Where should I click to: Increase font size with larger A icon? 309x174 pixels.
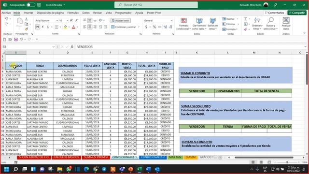click(71, 20)
